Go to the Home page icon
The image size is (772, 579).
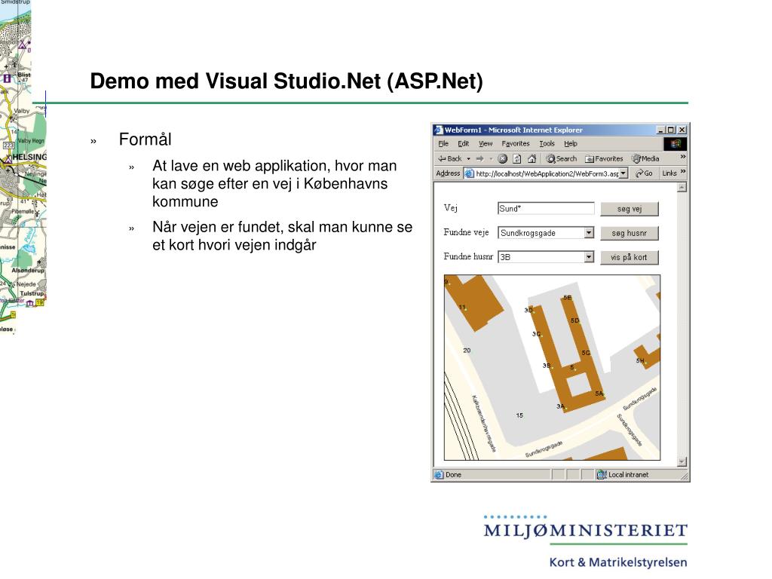[532, 158]
